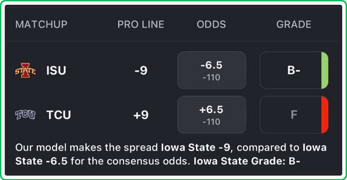Screen dimensions: 347x180
Task: Select the TCU +6.5 odds button
Action: click(211, 115)
